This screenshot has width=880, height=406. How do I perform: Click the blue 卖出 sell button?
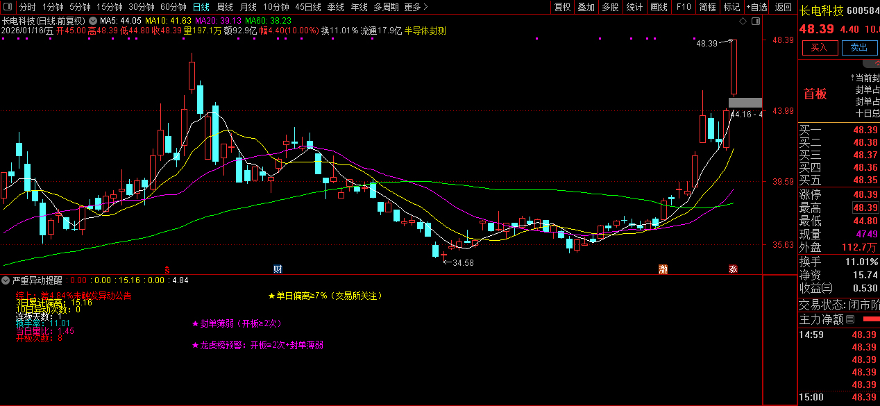[x=859, y=47]
